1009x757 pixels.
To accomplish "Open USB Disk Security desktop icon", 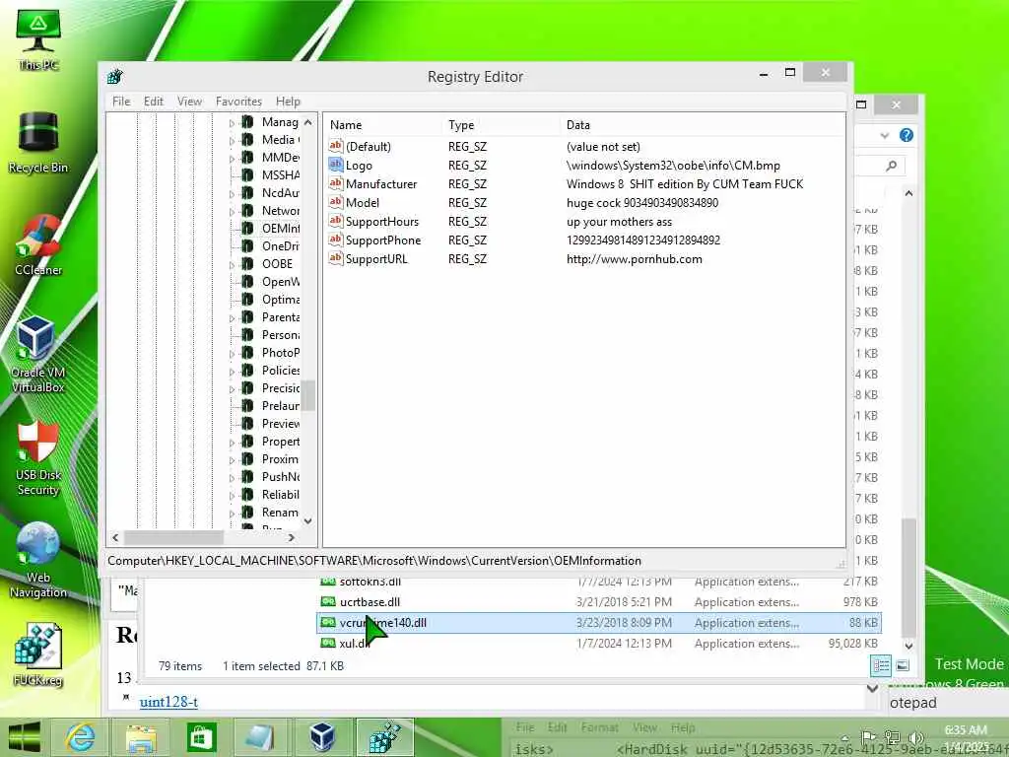I will 38,457.
